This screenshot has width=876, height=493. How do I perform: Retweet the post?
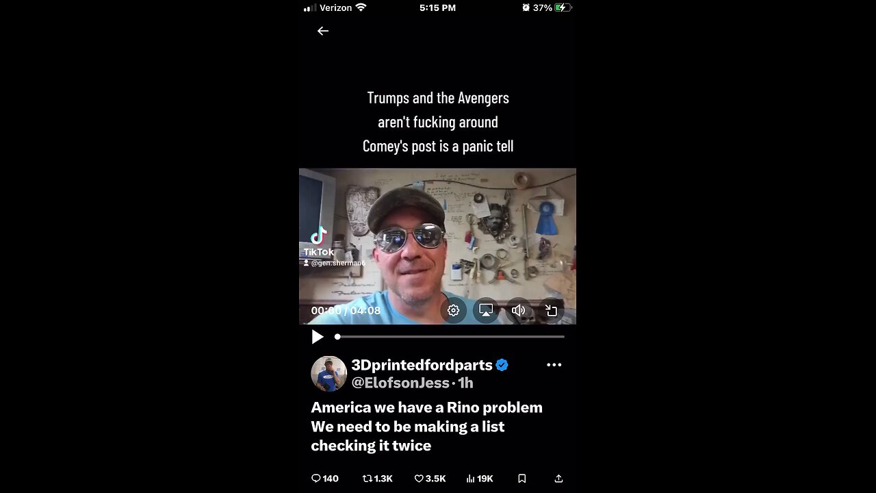[377, 479]
